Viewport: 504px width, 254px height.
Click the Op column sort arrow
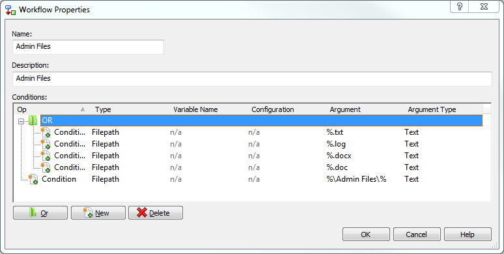click(83, 109)
